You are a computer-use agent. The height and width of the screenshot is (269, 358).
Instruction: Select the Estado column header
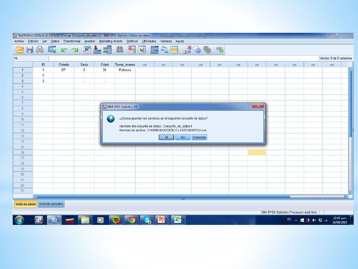[x=64, y=64]
